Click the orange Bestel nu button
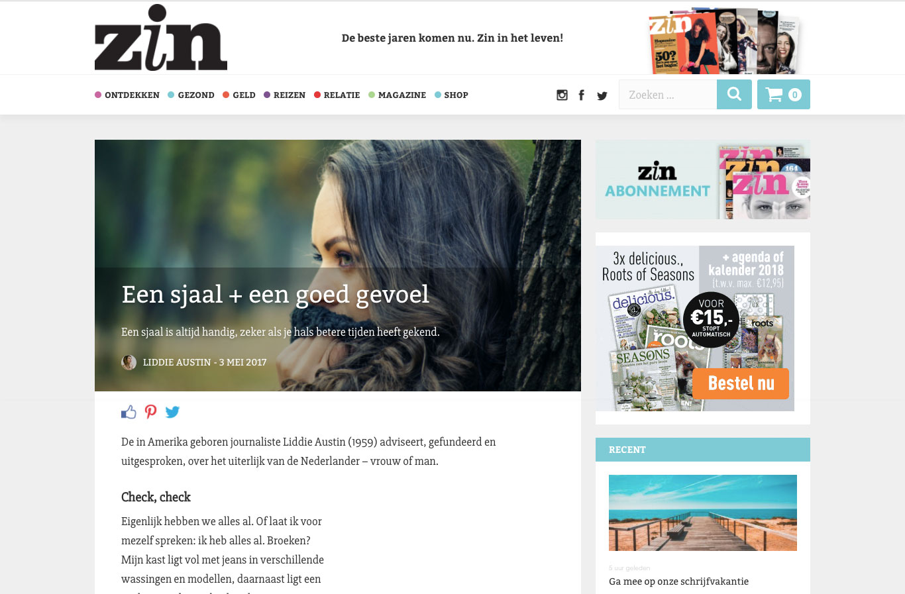Viewport: 905px width, 594px height. pyautogui.click(x=741, y=383)
